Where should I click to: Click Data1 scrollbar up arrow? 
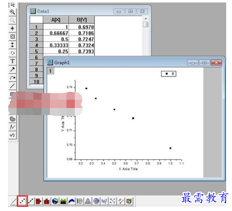[x=146, y=19]
